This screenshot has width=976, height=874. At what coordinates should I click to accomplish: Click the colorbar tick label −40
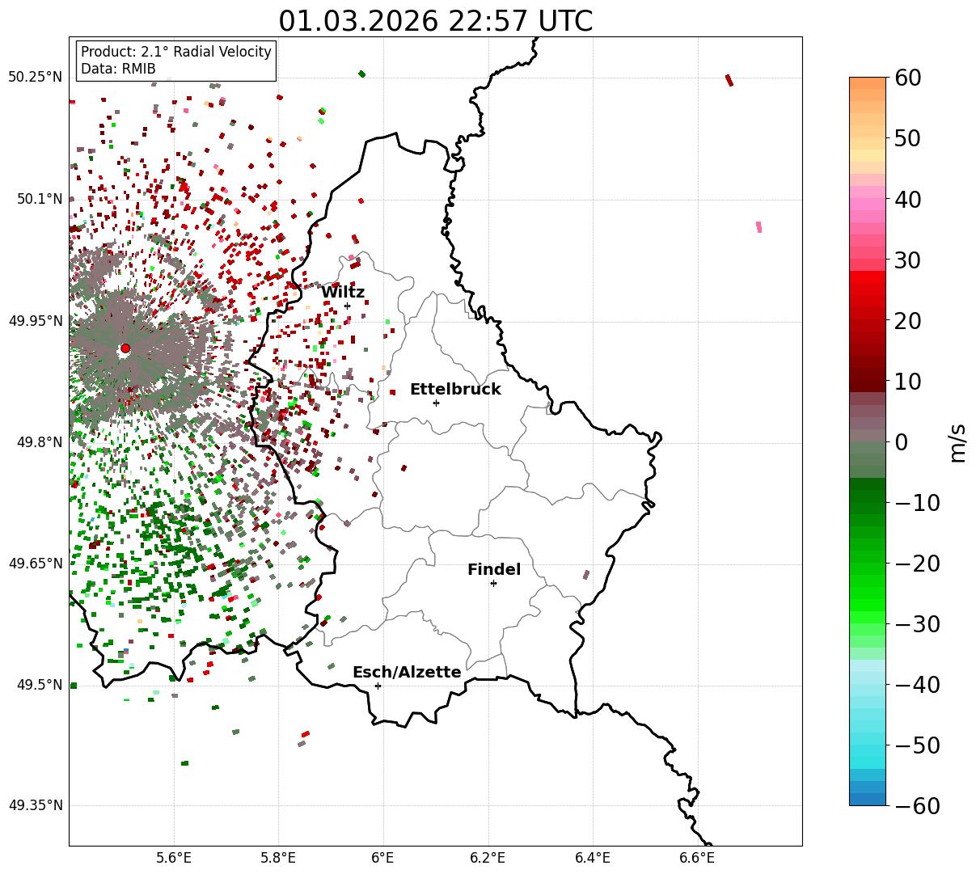tap(917, 684)
